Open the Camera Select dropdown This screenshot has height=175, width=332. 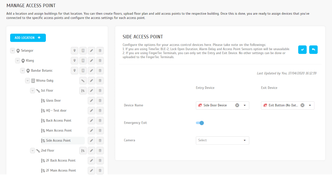[222, 140]
